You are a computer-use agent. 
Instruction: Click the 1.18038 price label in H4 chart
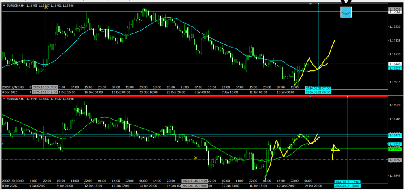coord(395,9)
